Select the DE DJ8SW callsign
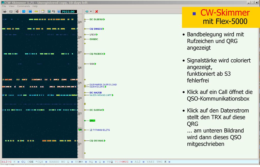 click(96, 110)
